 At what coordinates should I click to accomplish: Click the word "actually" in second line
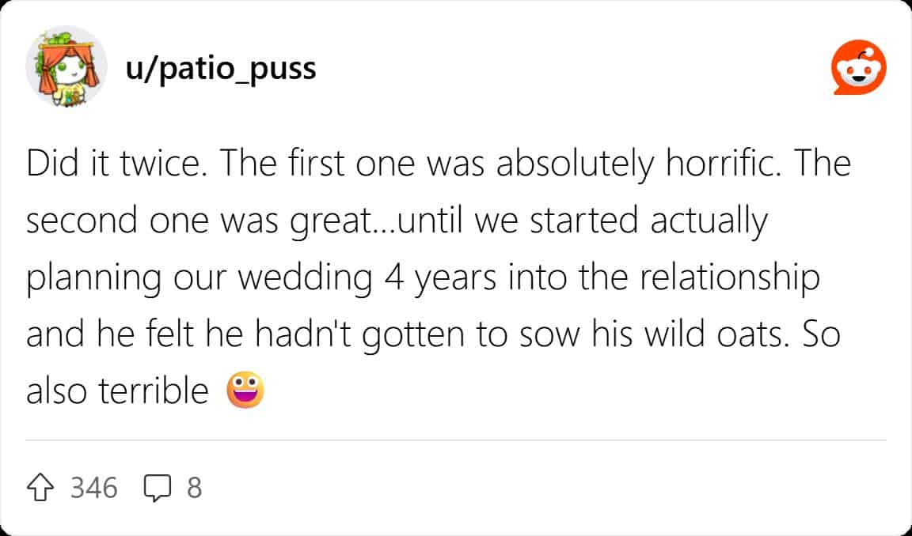(709, 221)
